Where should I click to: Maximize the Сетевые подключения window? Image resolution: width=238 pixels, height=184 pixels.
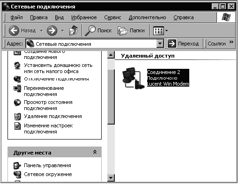pyautogui.click(x=223, y=7)
